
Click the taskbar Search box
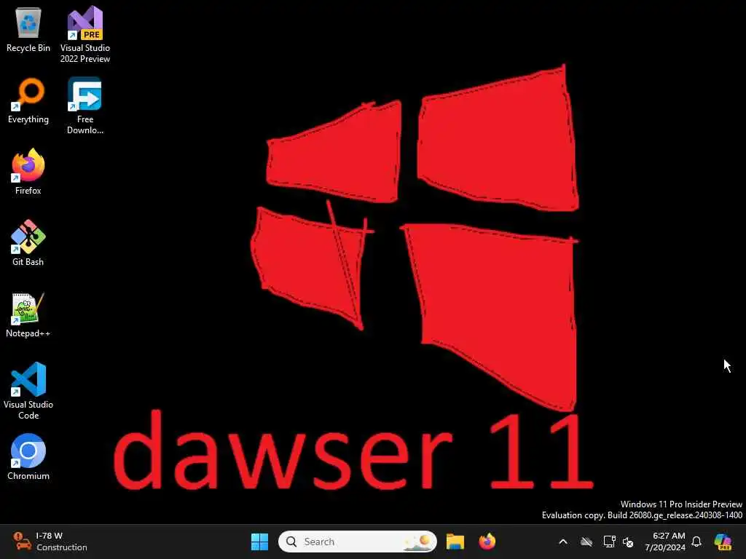point(357,542)
